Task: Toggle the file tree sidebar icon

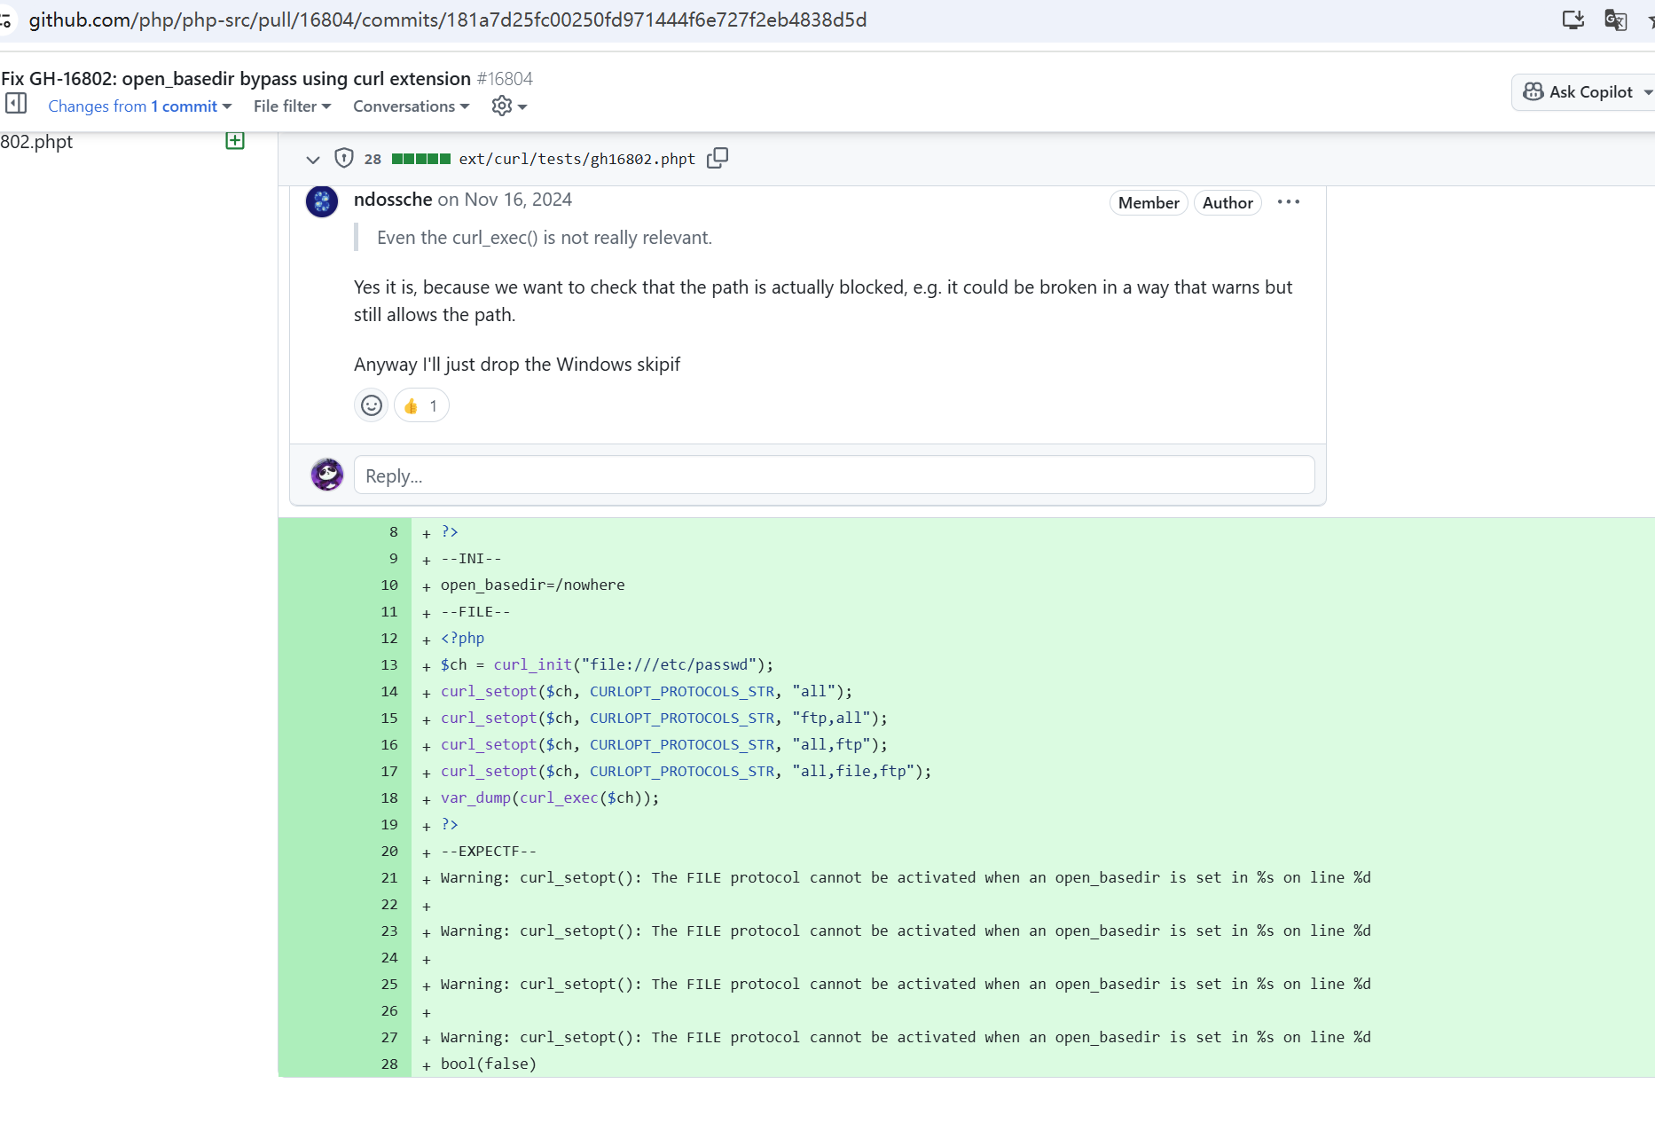Action: click(16, 104)
